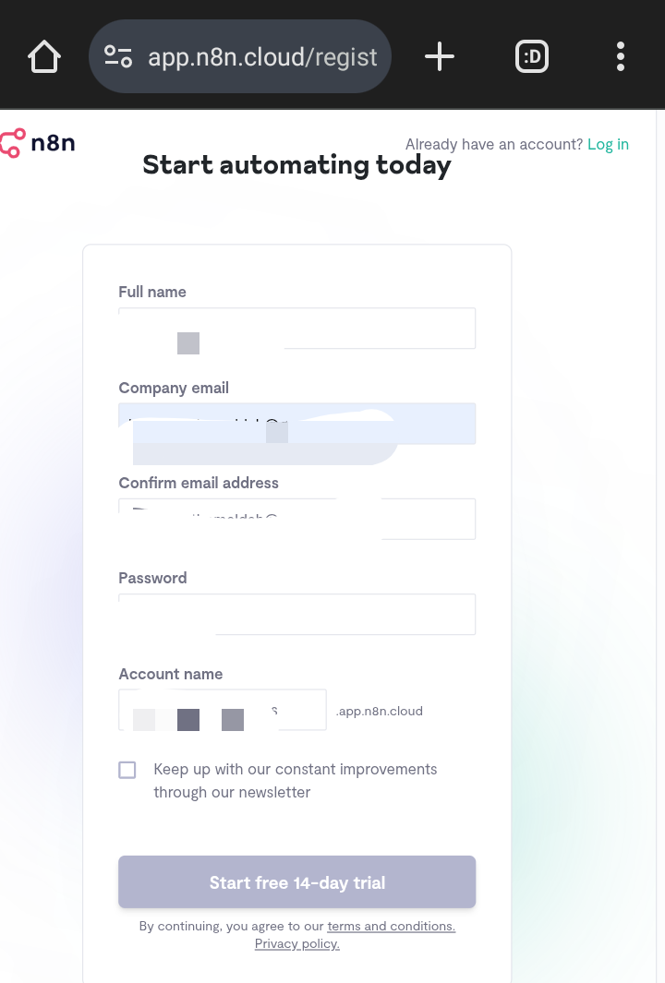Click into the Password field
This screenshot has height=983, width=665.
coord(296,614)
